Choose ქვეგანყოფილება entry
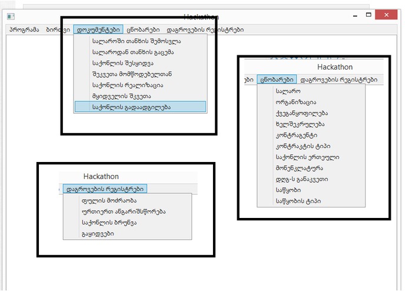Screen dimensions: 409x291 (311, 113)
